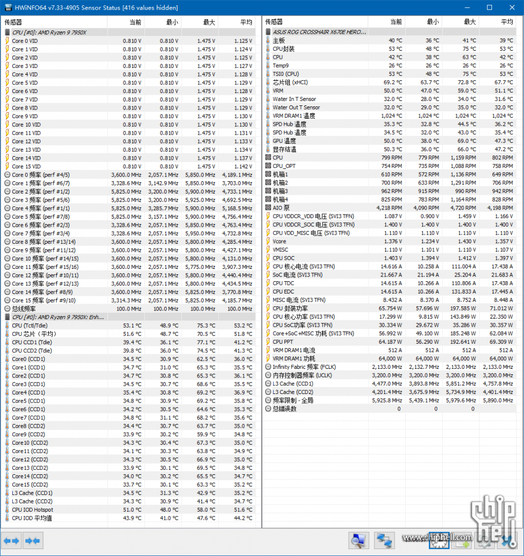Select the Core+SoC+MISC 功耗 (SVI3 TFN) row
Screen dimensions: 524x556
pos(389,333)
